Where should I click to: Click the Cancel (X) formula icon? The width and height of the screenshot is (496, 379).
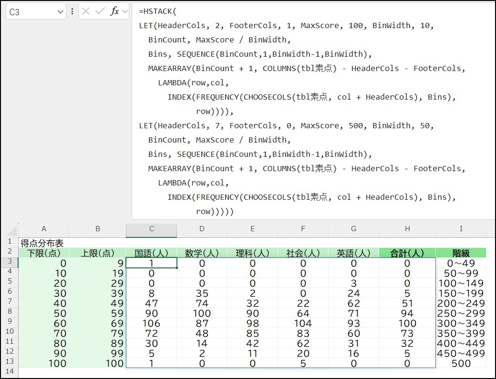(86, 11)
